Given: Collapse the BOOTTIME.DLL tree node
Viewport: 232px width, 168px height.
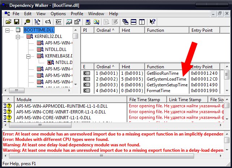Looking at the screenshot, I should click(7, 30).
